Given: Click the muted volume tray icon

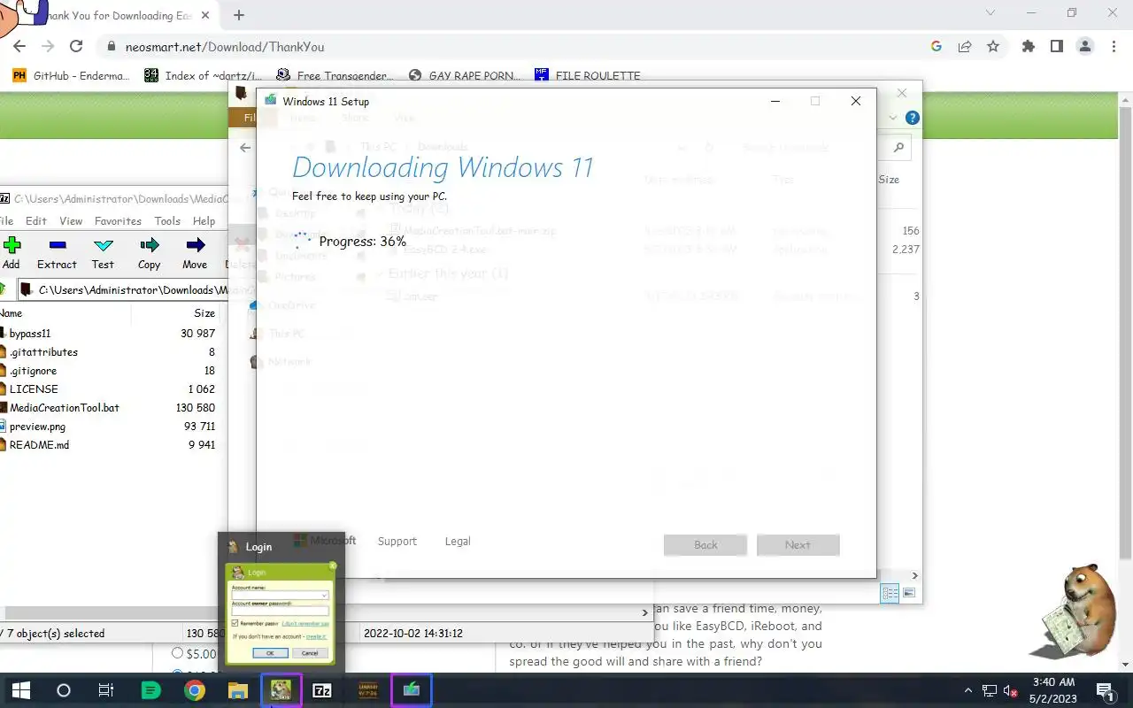Looking at the screenshot, I should click(x=1011, y=690).
